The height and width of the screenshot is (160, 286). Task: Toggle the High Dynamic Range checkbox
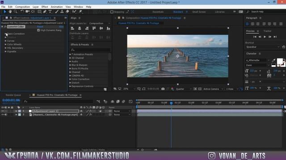38,30
